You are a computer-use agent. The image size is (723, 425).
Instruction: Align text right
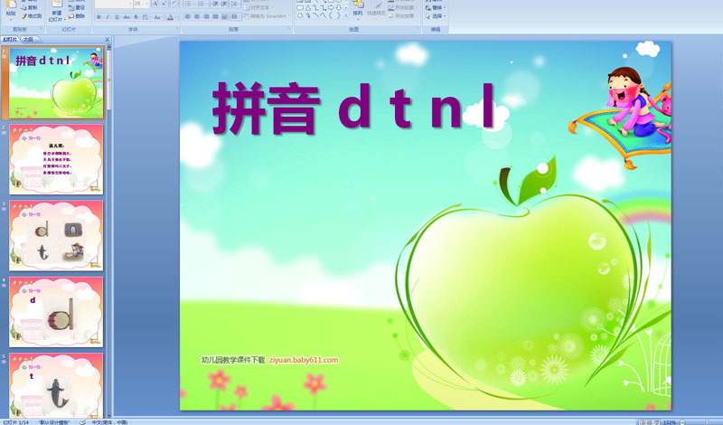point(206,16)
